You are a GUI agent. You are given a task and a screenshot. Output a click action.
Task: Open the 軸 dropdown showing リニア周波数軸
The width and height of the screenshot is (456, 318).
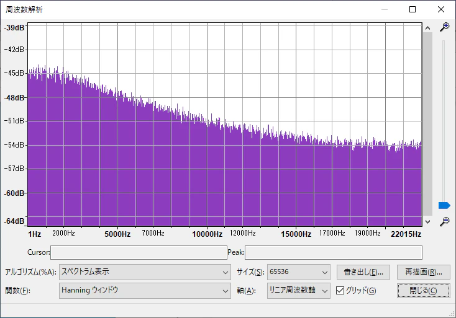pos(299,291)
